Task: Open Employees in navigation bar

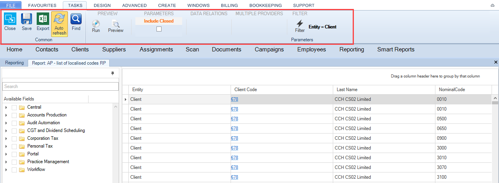Action: click(x=311, y=49)
